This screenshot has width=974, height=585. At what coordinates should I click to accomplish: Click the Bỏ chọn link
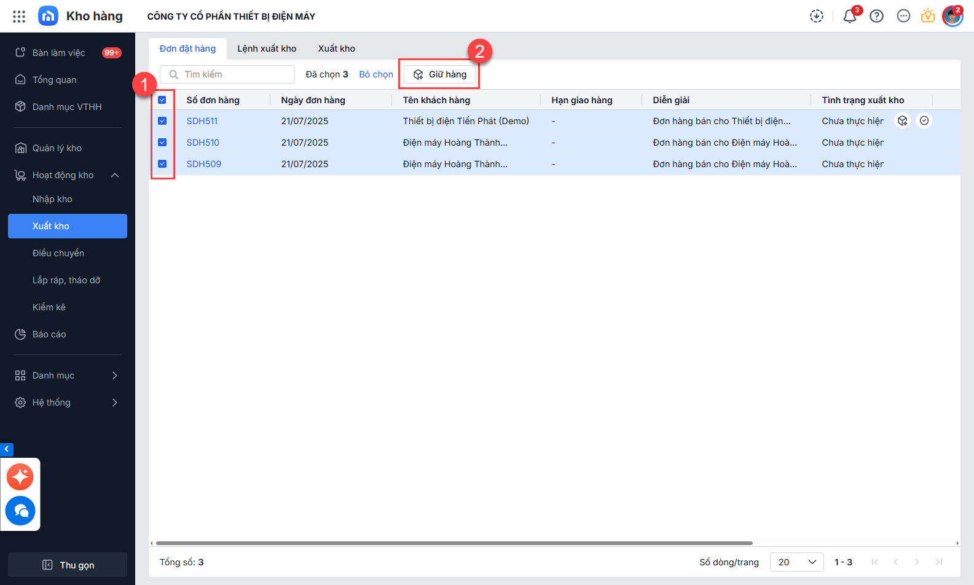pos(376,74)
